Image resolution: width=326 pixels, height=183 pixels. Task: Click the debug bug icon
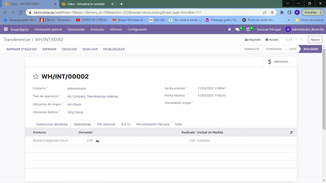coord(229,30)
